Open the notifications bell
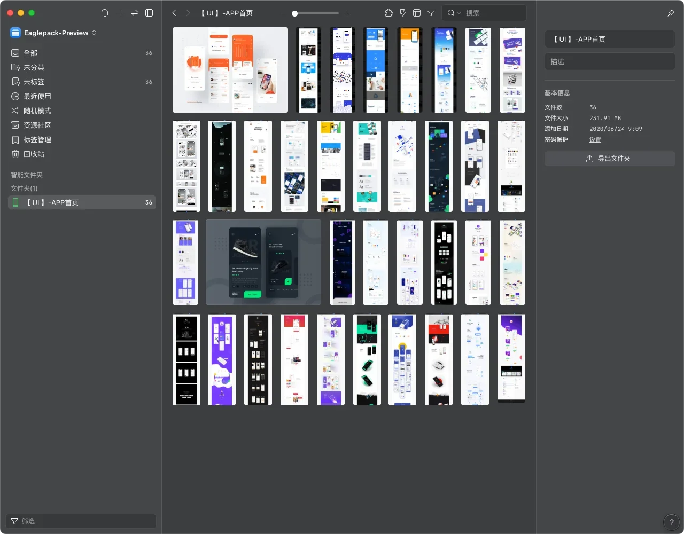This screenshot has width=684, height=534. click(105, 13)
